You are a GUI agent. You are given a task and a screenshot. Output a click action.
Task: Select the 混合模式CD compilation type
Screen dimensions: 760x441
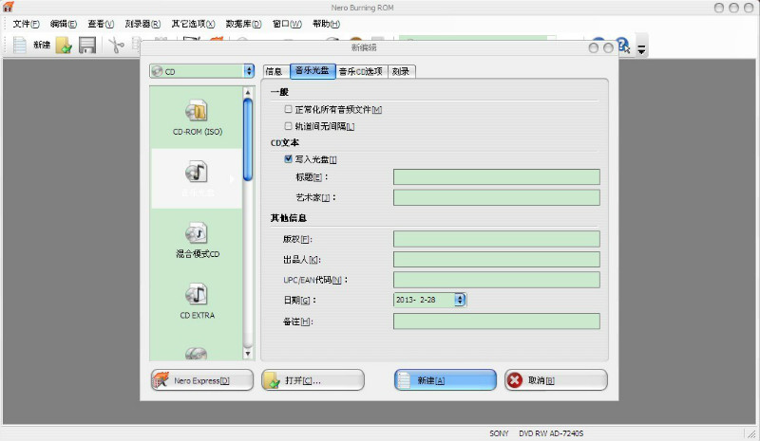click(198, 240)
